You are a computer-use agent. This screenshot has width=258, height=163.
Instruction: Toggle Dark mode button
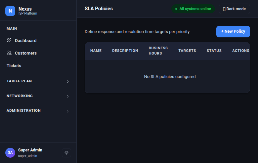point(235,9)
